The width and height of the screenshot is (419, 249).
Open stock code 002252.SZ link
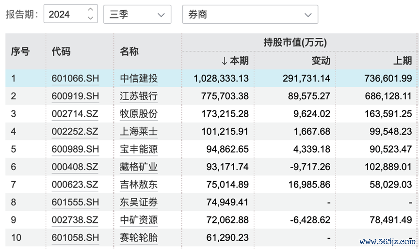point(75,131)
